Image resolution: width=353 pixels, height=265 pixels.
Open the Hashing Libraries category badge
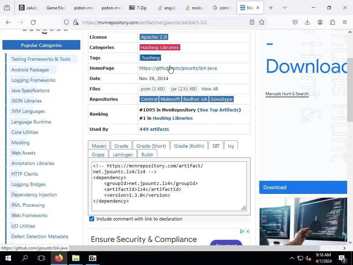(x=160, y=47)
